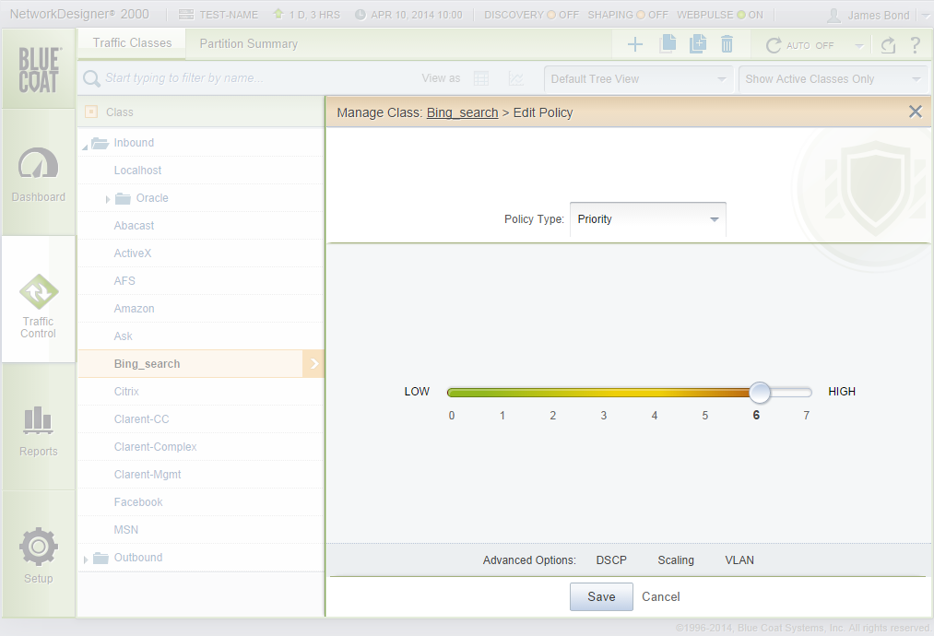Expand the Oracle tree node
Screen dimensions: 934x636
(x=107, y=199)
